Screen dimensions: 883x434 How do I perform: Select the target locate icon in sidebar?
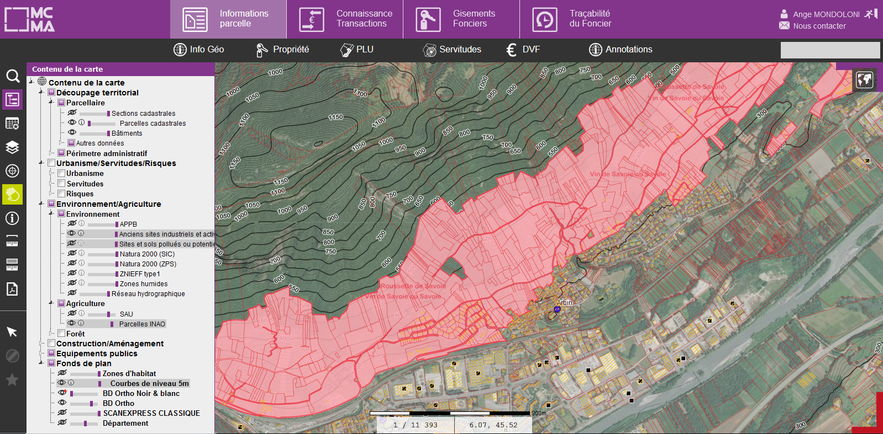(12, 171)
